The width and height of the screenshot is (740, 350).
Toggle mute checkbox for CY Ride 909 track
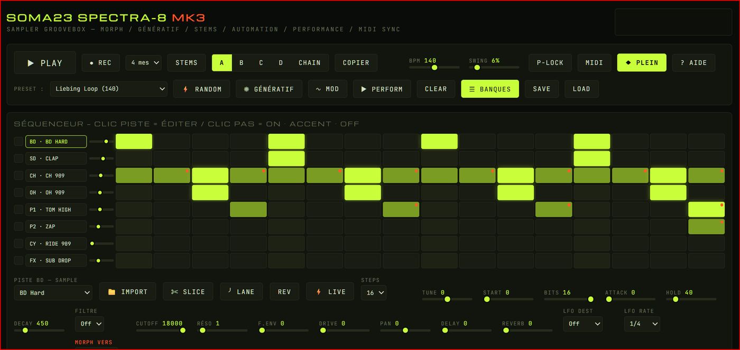point(18,243)
